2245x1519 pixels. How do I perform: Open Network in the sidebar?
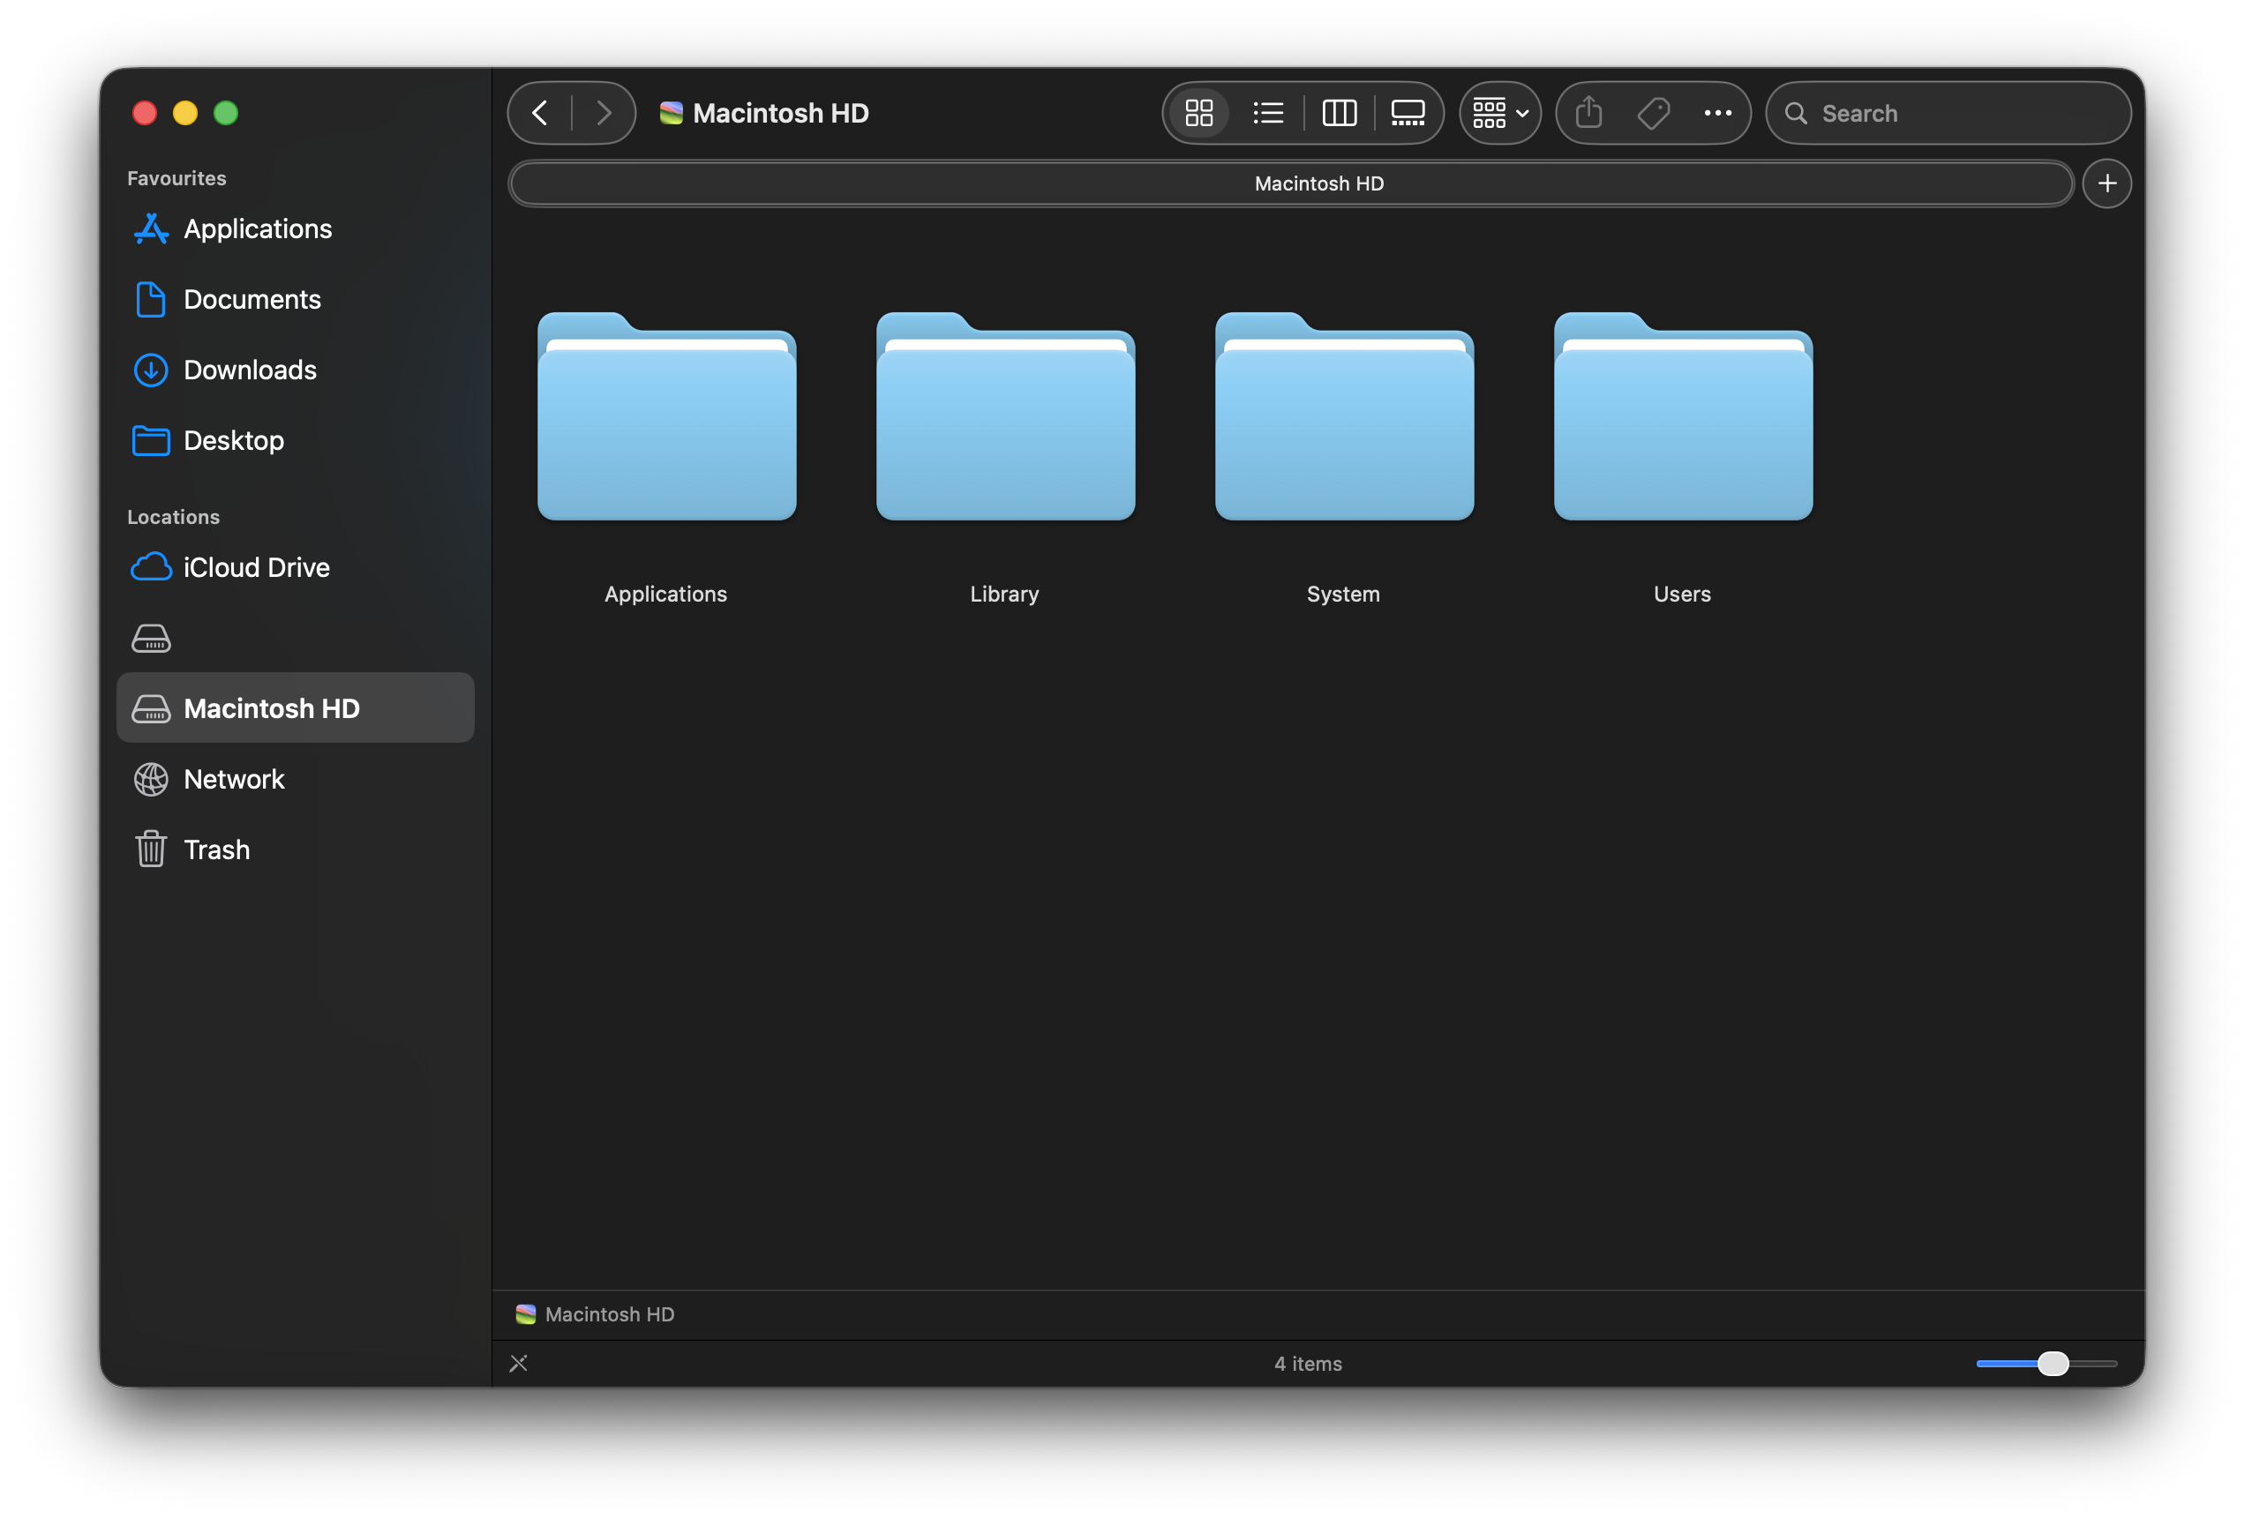pos(296,779)
